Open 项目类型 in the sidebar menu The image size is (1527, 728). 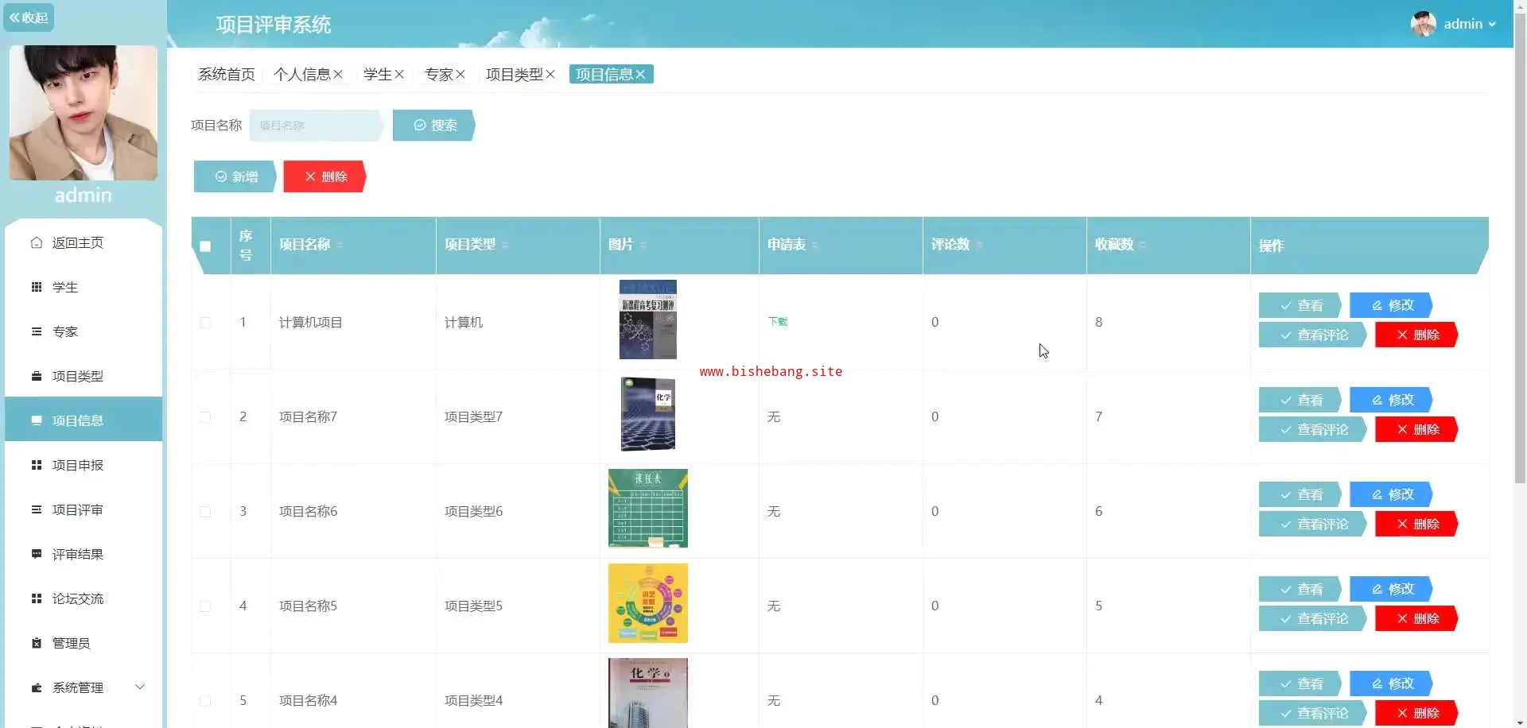[83, 377]
